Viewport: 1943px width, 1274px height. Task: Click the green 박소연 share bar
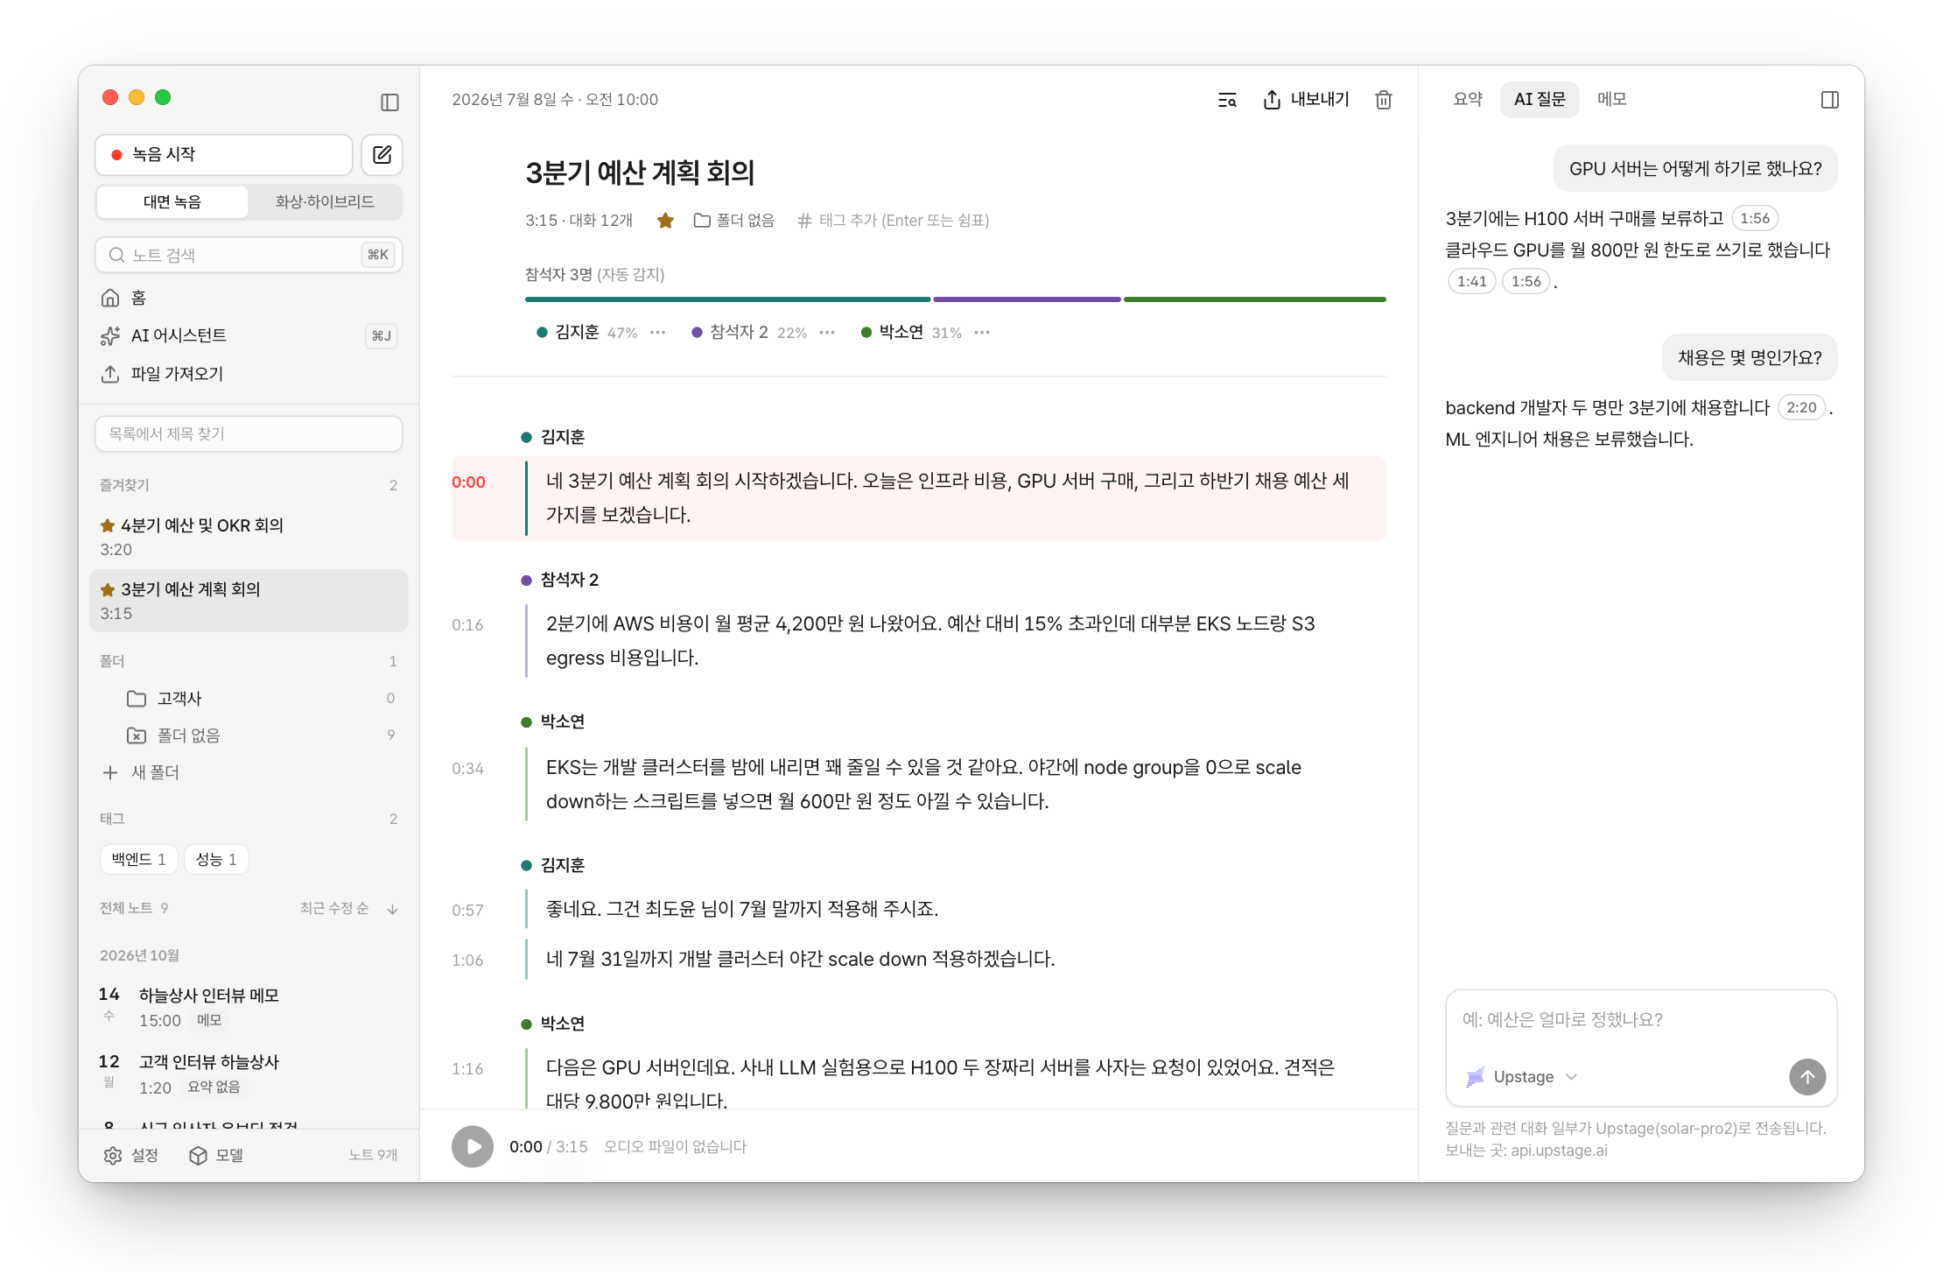(1255, 299)
